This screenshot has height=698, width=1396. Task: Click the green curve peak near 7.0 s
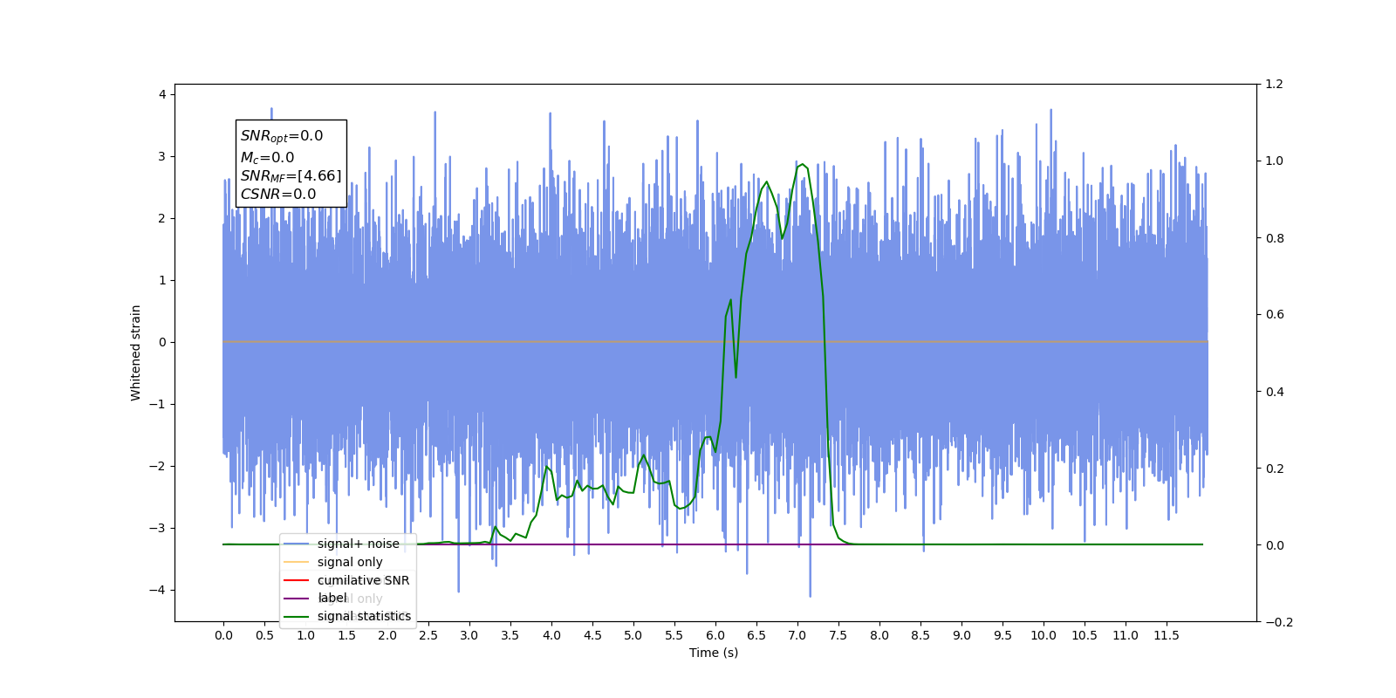tap(802, 164)
